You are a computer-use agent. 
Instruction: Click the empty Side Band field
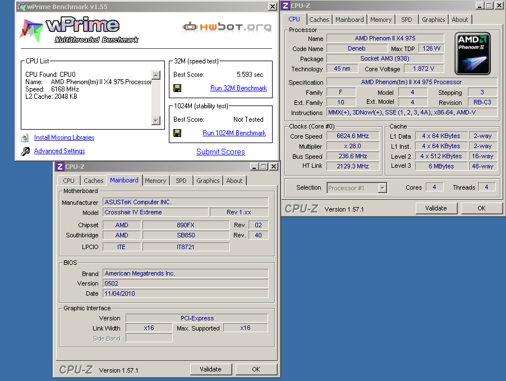tap(149, 338)
